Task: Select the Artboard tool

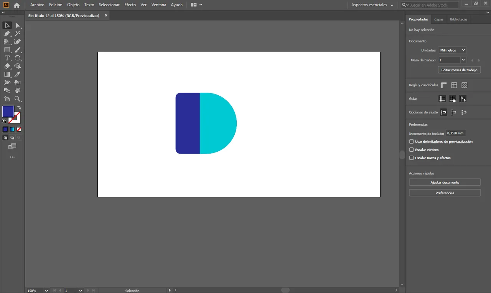Action: pyautogui.click(x=7, y=99)
